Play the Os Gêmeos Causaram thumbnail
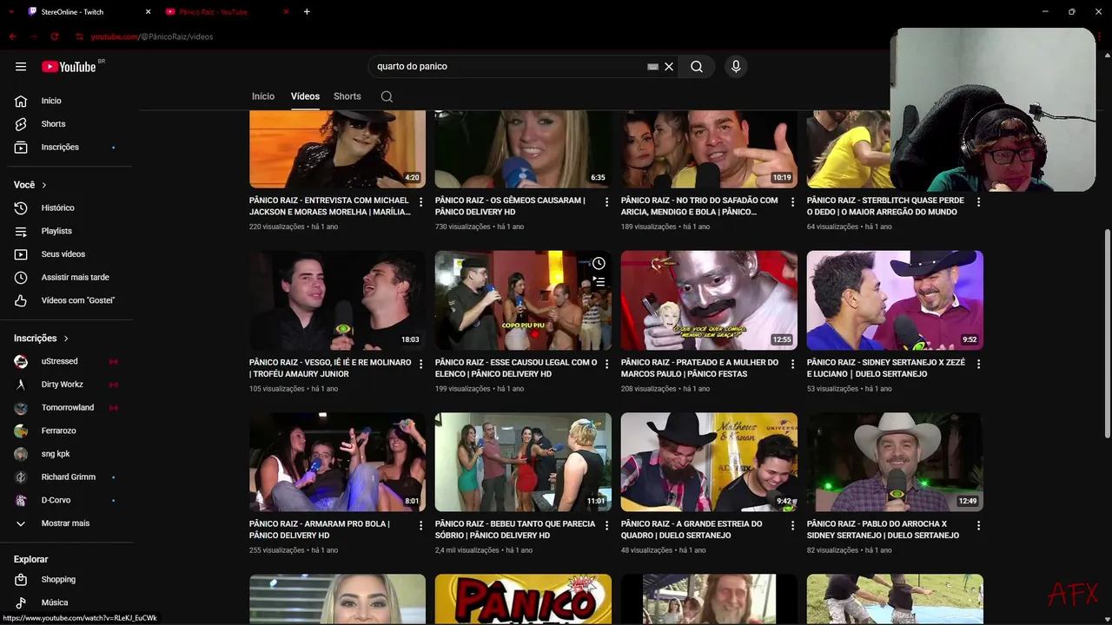The width and height of the screenshot is (1112, 625). coord(523,148)
